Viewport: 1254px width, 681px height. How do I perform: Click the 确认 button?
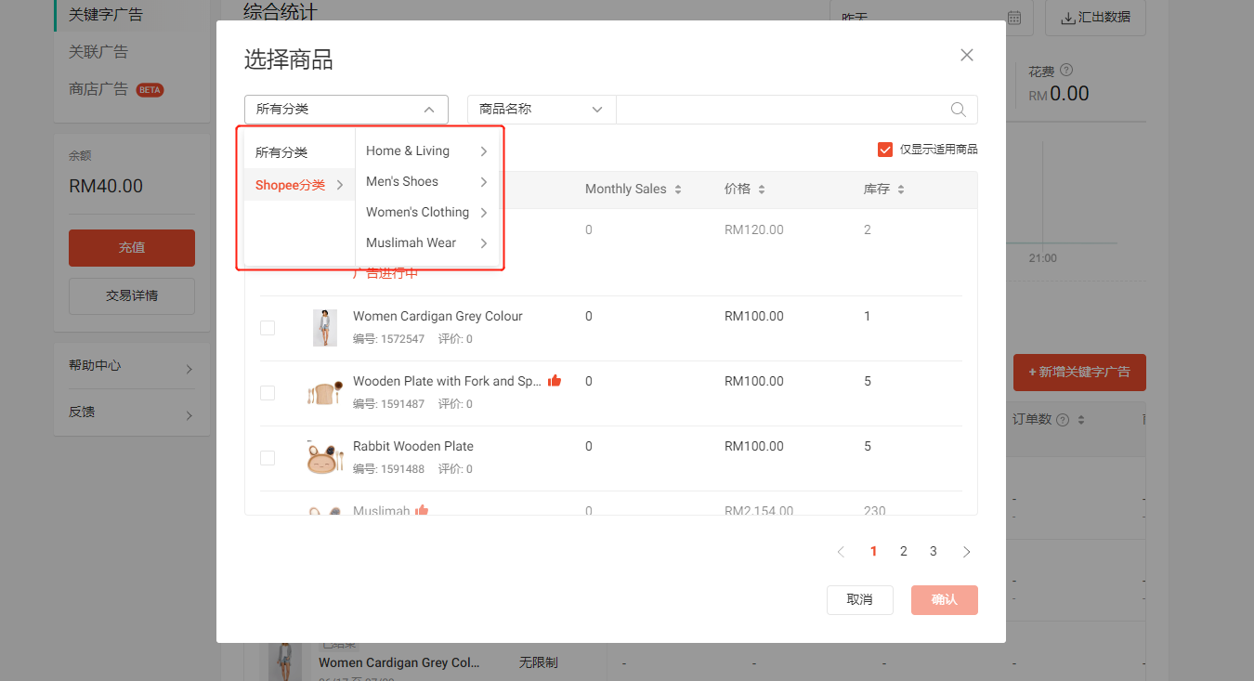(945, 600)
